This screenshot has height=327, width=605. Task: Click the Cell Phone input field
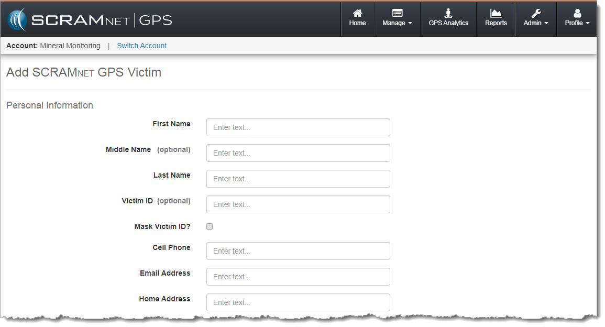pyautogui.click(x=298, y=251)
